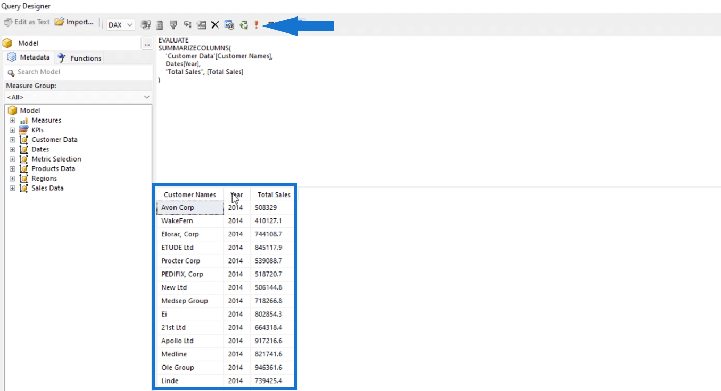Click 2014 year cell in 21st Ltd row
The image size is (721, 391).
tap(237, 328)
